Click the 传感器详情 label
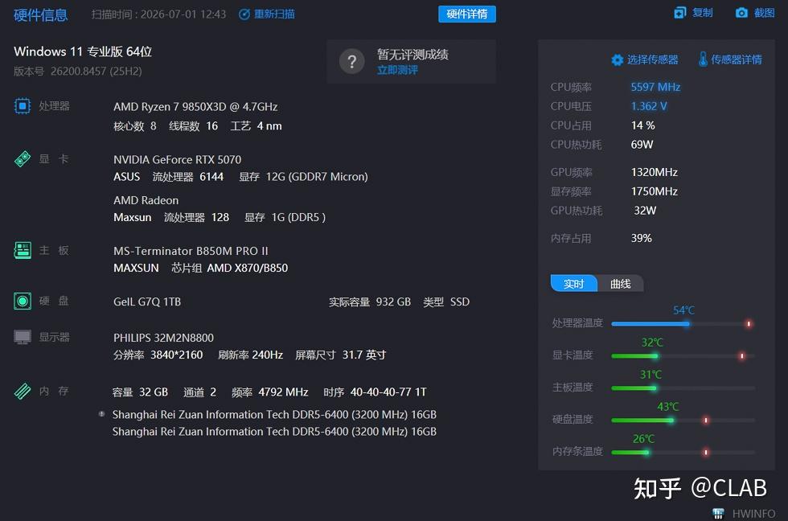 click(x=737, y=59)
